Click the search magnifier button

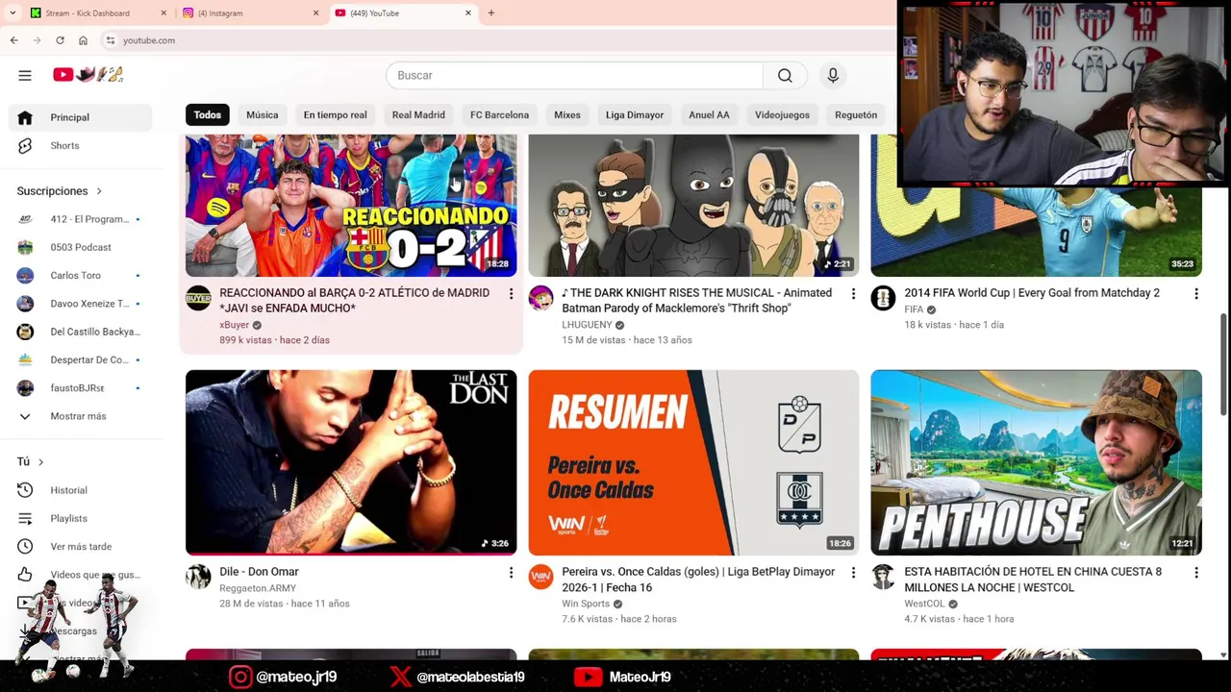[x=785, y=76]
